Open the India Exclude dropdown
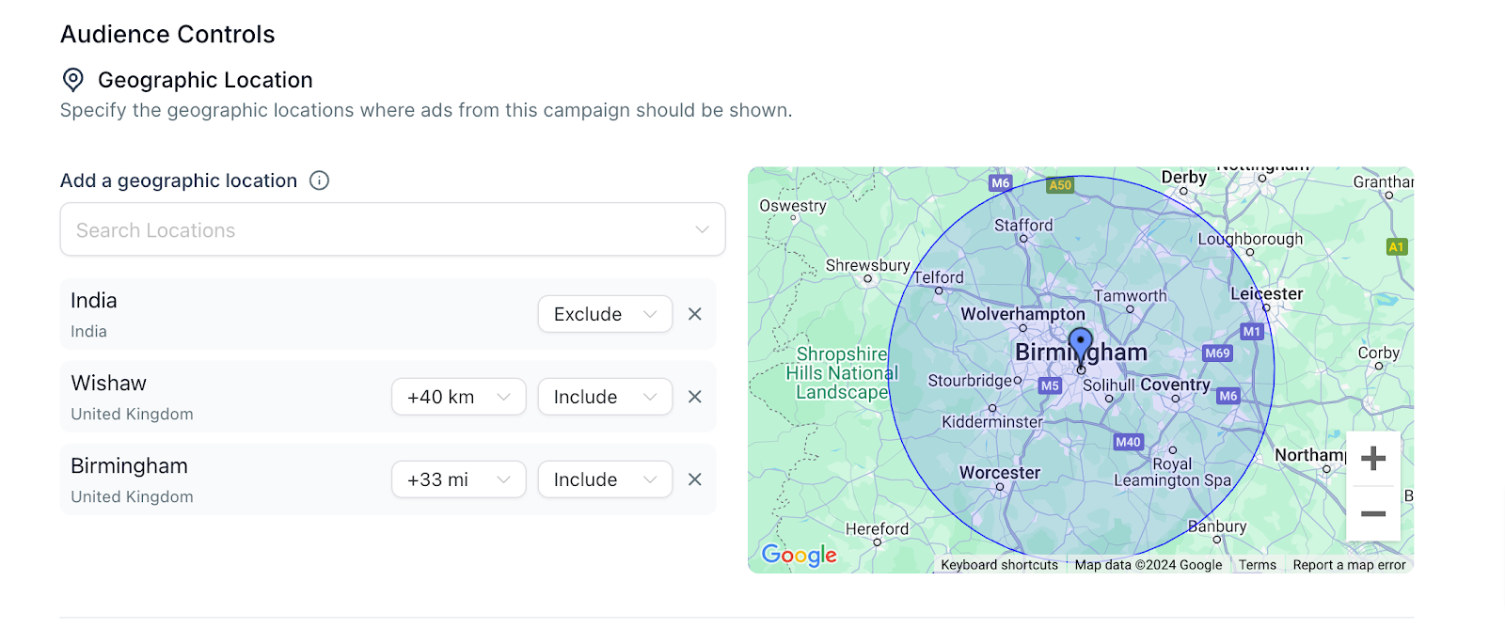The width and height of the screenshot is (1505, 644). coord(605,314)
